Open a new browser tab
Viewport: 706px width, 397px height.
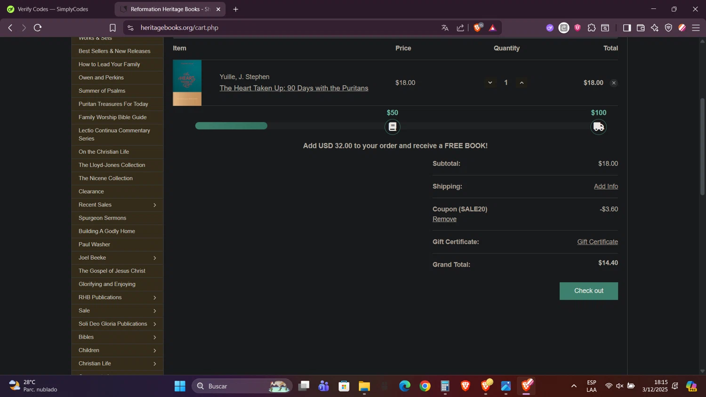[x=236, y=9]
